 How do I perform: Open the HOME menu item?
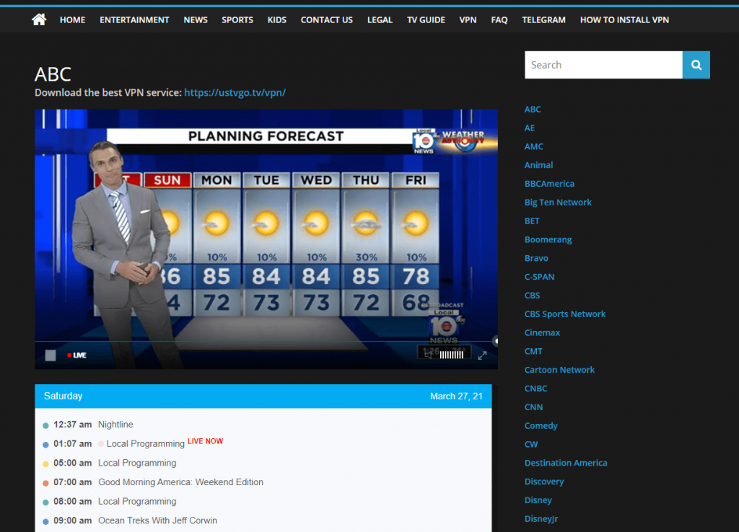tap(73, 19)
